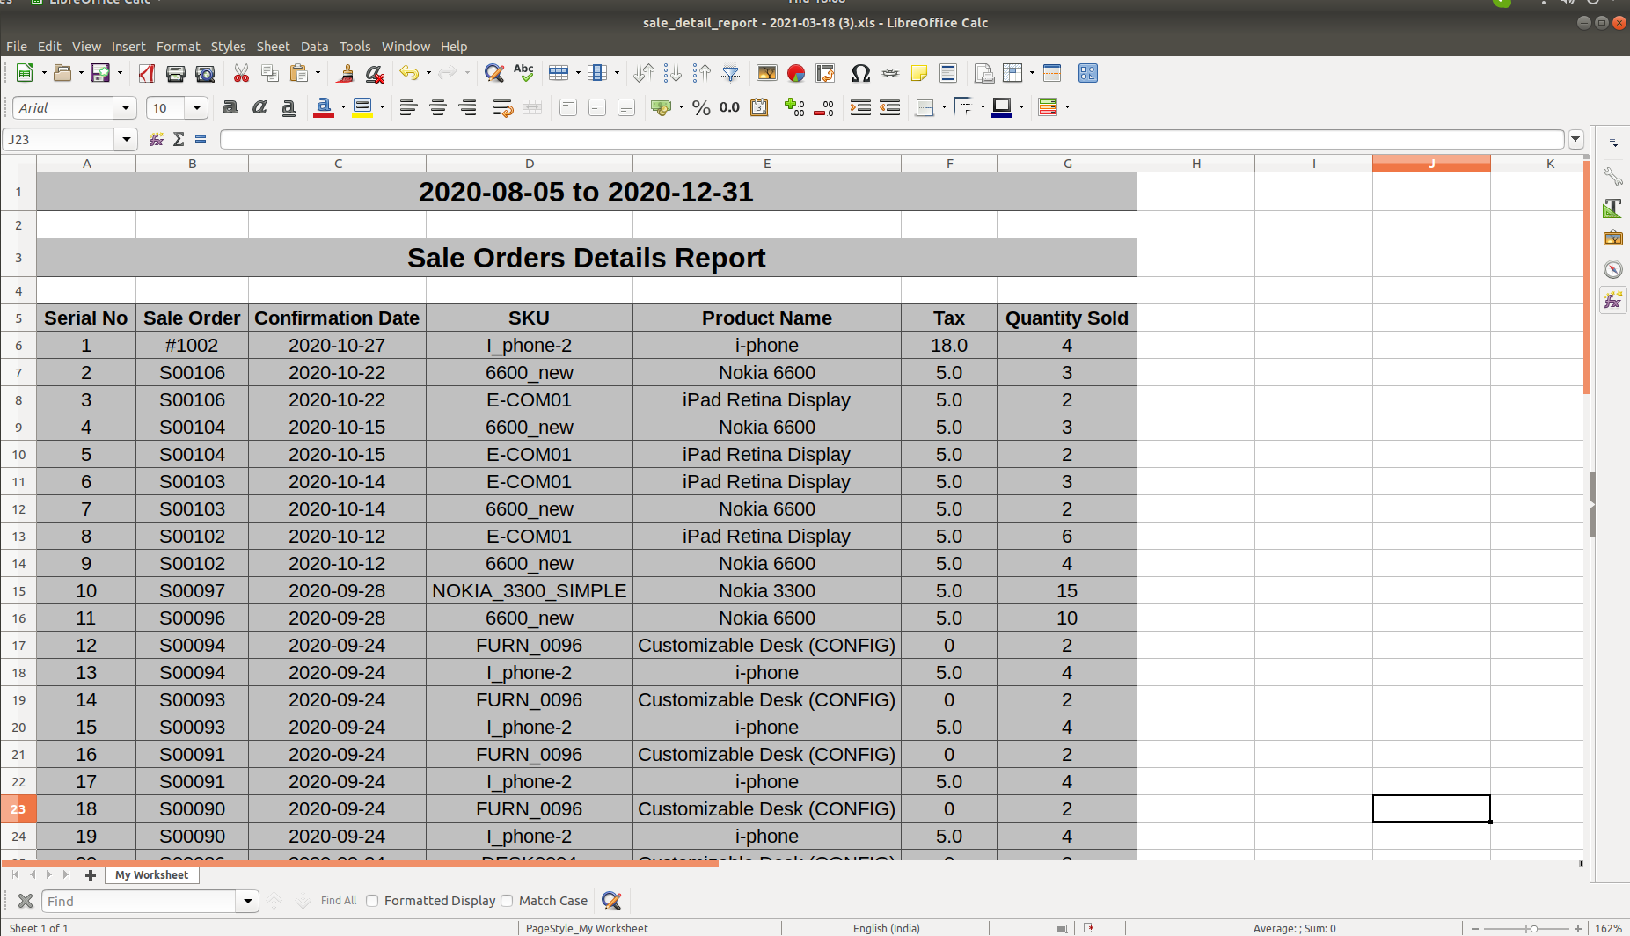
Task: Open the Sheet menu
Action: tap(273, 47)
